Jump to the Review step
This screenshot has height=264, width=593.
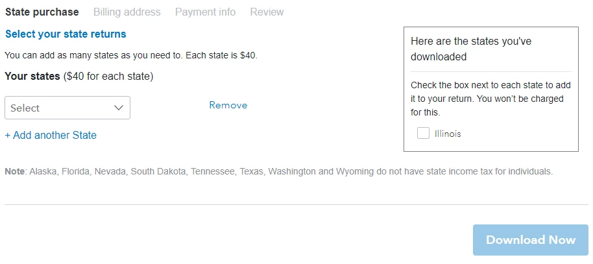pyautogui.click(x=267, y=12)
